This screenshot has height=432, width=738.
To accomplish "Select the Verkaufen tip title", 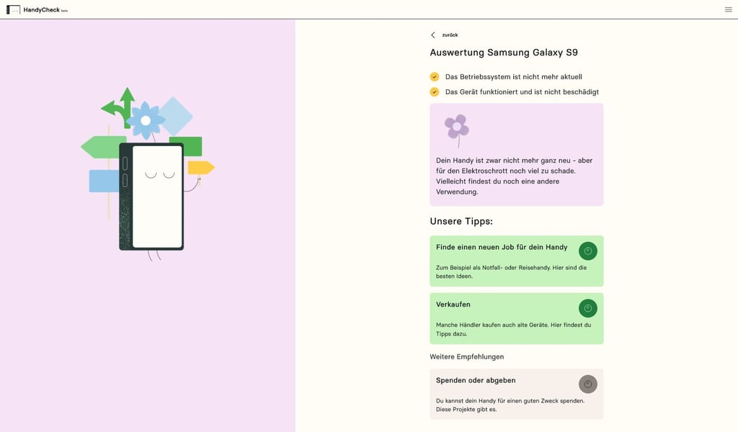I will 453,304.
